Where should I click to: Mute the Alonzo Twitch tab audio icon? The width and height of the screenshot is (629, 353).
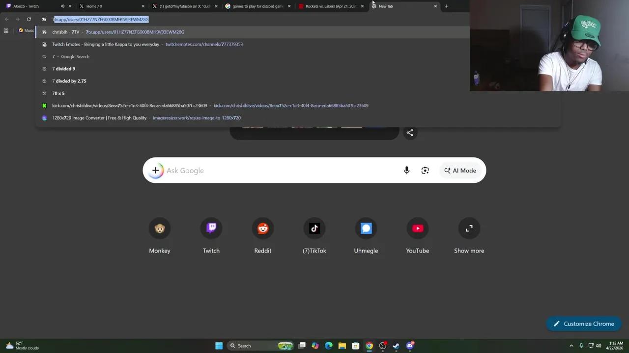click(x=62, y=6)
